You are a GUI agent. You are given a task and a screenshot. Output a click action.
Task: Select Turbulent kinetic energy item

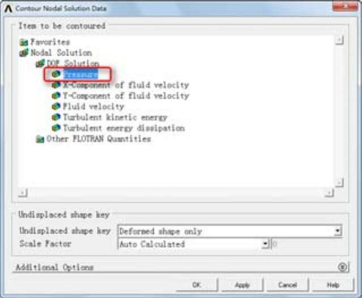pyautogui.click(x=115, y=117)
